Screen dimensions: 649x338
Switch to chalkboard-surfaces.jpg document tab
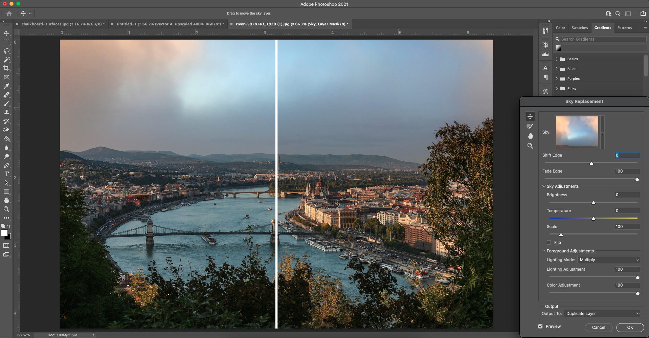tap(63, 24)
